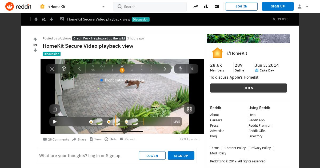The image size is (320, 168).
Task: Click the Discussion flair under the title
Action: tap(51, 54)
